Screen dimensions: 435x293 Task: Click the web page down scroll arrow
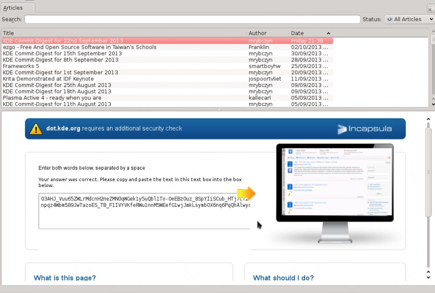pos(428,277)
